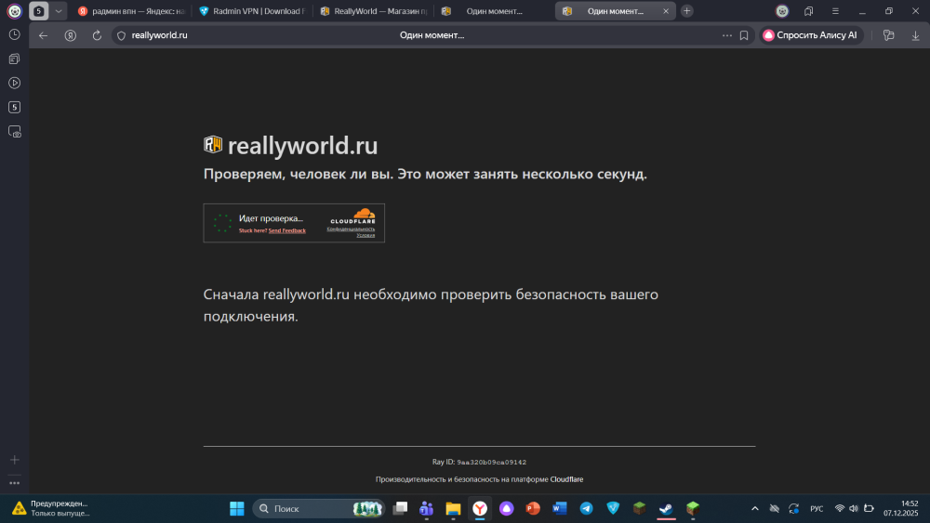
Task: Switch to the ReallyWorld Магазин tab
Action: coord(374,11)
